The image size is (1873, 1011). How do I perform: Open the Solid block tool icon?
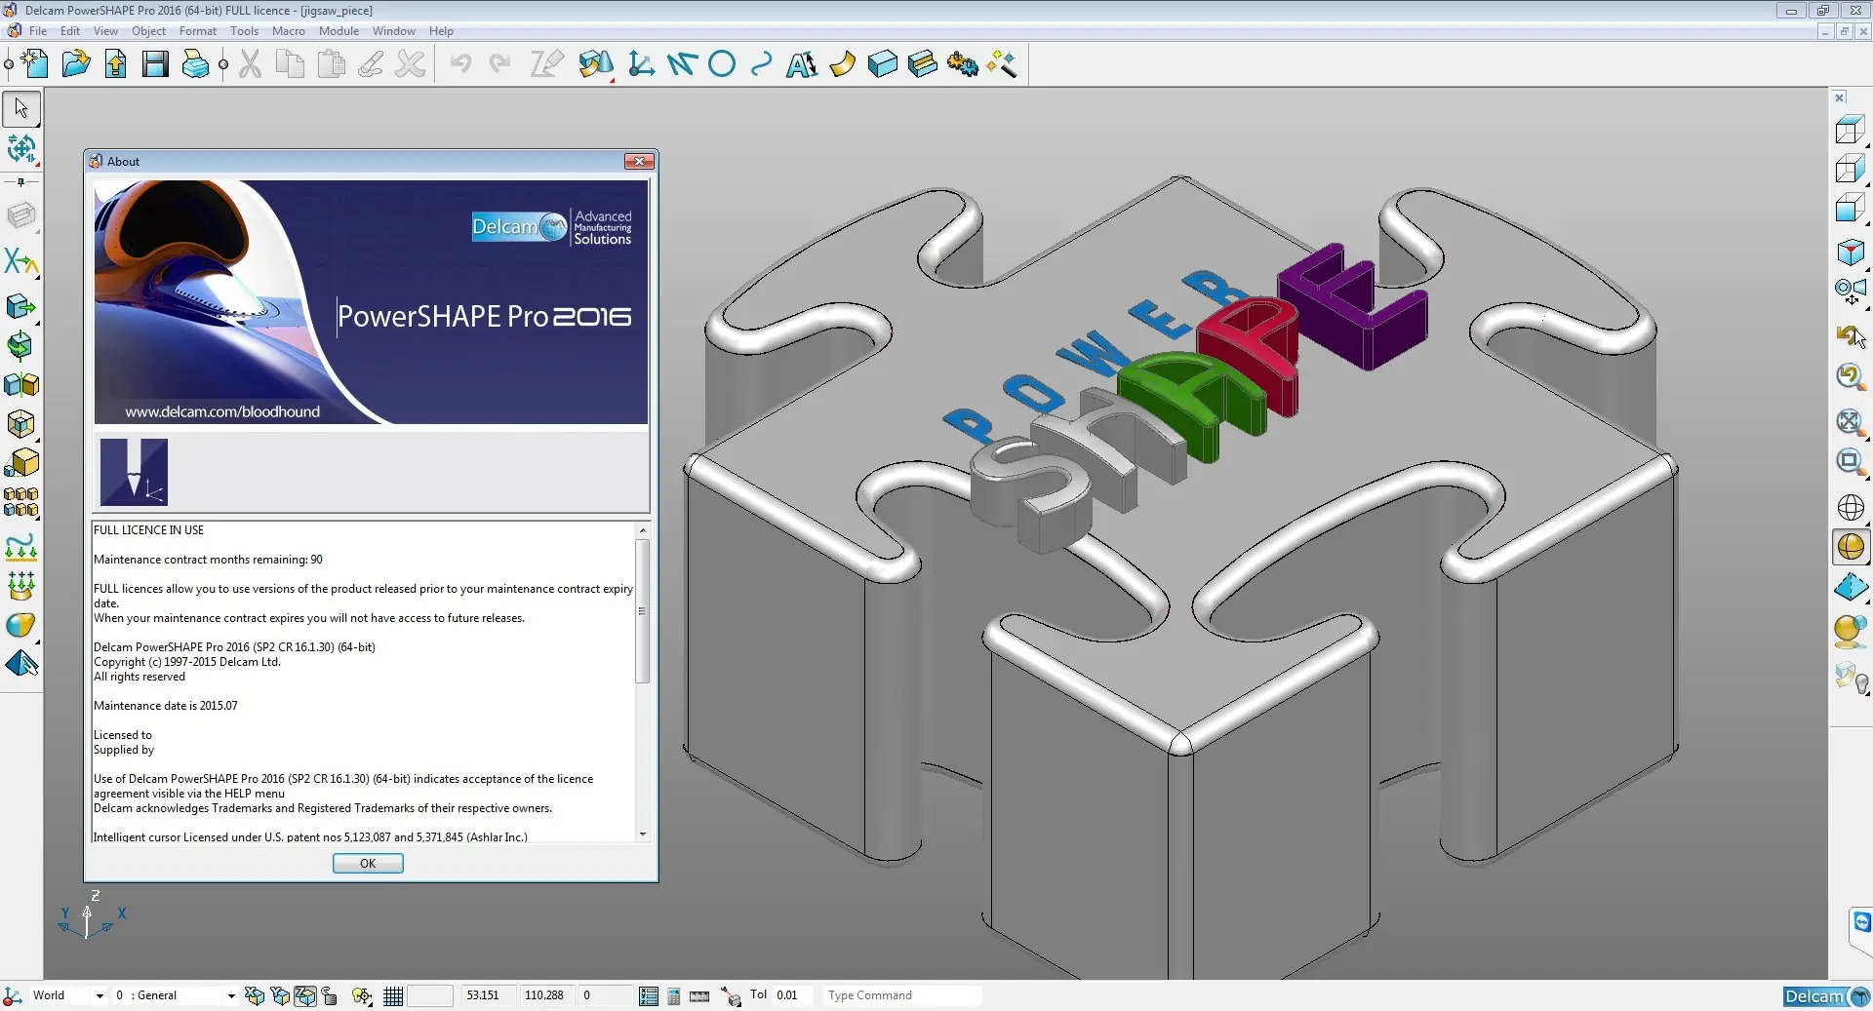coord(882,64)
